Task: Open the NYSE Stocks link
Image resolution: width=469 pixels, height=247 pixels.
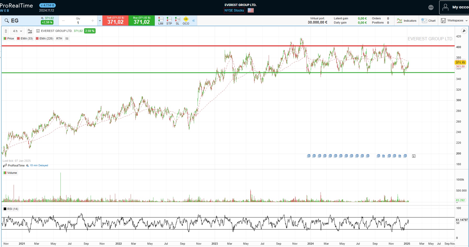Action: 234,10
